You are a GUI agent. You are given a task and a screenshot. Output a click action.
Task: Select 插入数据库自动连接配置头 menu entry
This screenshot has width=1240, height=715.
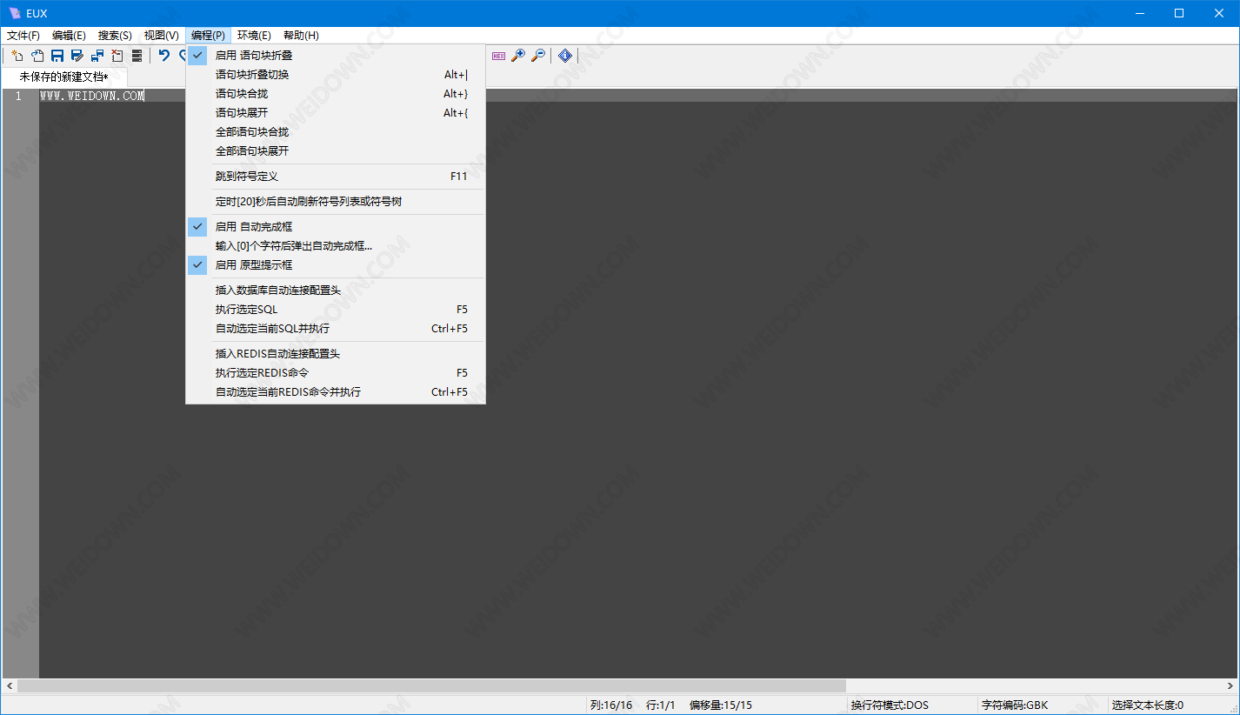coord(336,290)
